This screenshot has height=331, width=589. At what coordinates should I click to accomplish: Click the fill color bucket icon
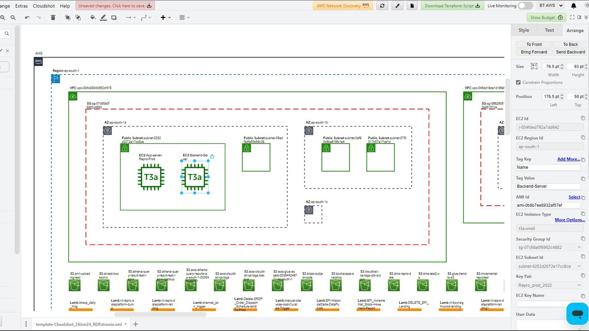click(x=93, y=17)
